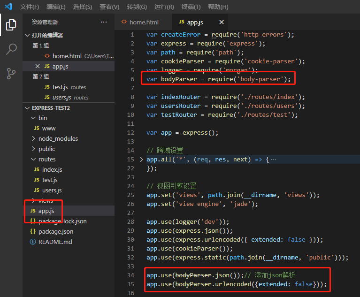Image resolution: width=360 pixels, height=297 pixels.
Task: Open the Search view icon
Action: pyautogui.click(x=11, y=49)
